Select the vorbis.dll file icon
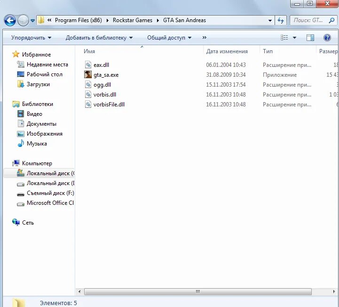Screen dimensions: 339x307 [x=88, y=94]
